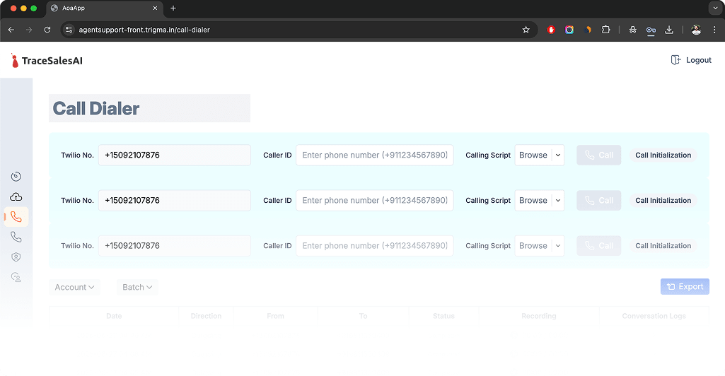Viewport: 725px width, 376px height.
Task: Click the Logout link
Action: (691, 60)
